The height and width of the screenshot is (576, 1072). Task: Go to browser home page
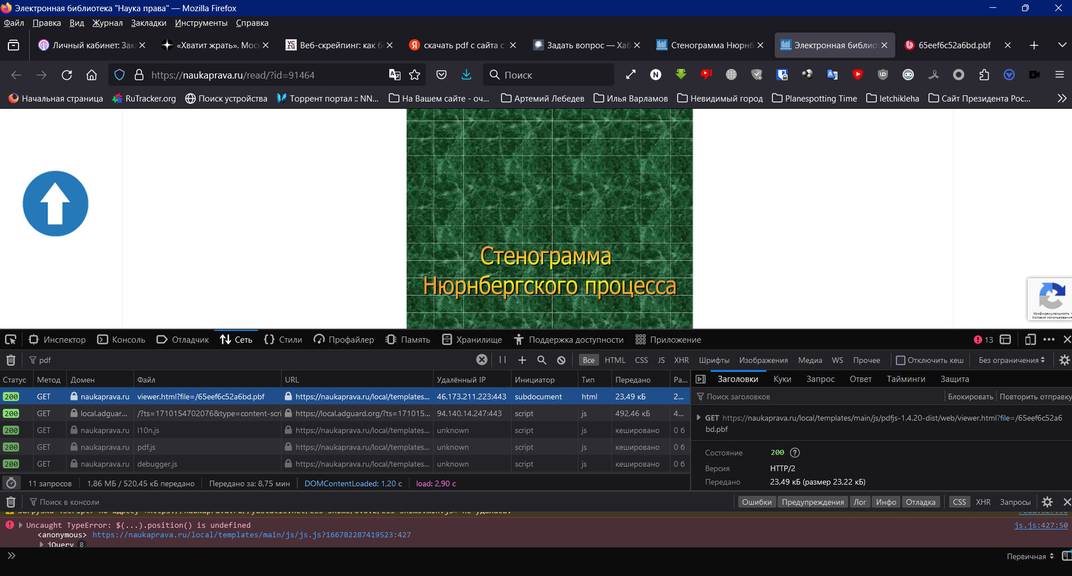(91, 75)
